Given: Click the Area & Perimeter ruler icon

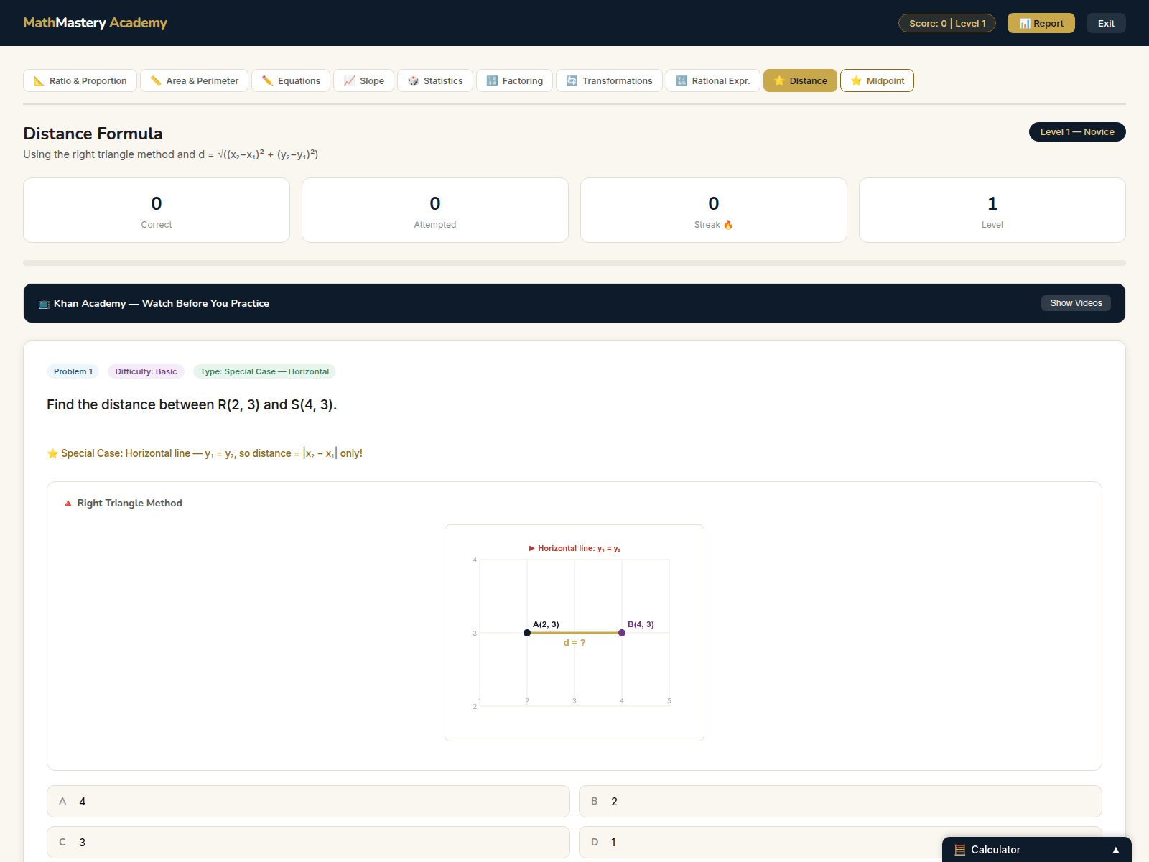Looking at the screenshot, I should (x=156, y=81).
